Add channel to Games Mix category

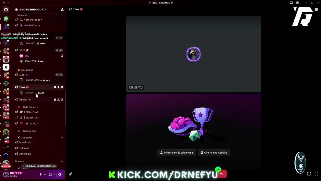[62, 138]
